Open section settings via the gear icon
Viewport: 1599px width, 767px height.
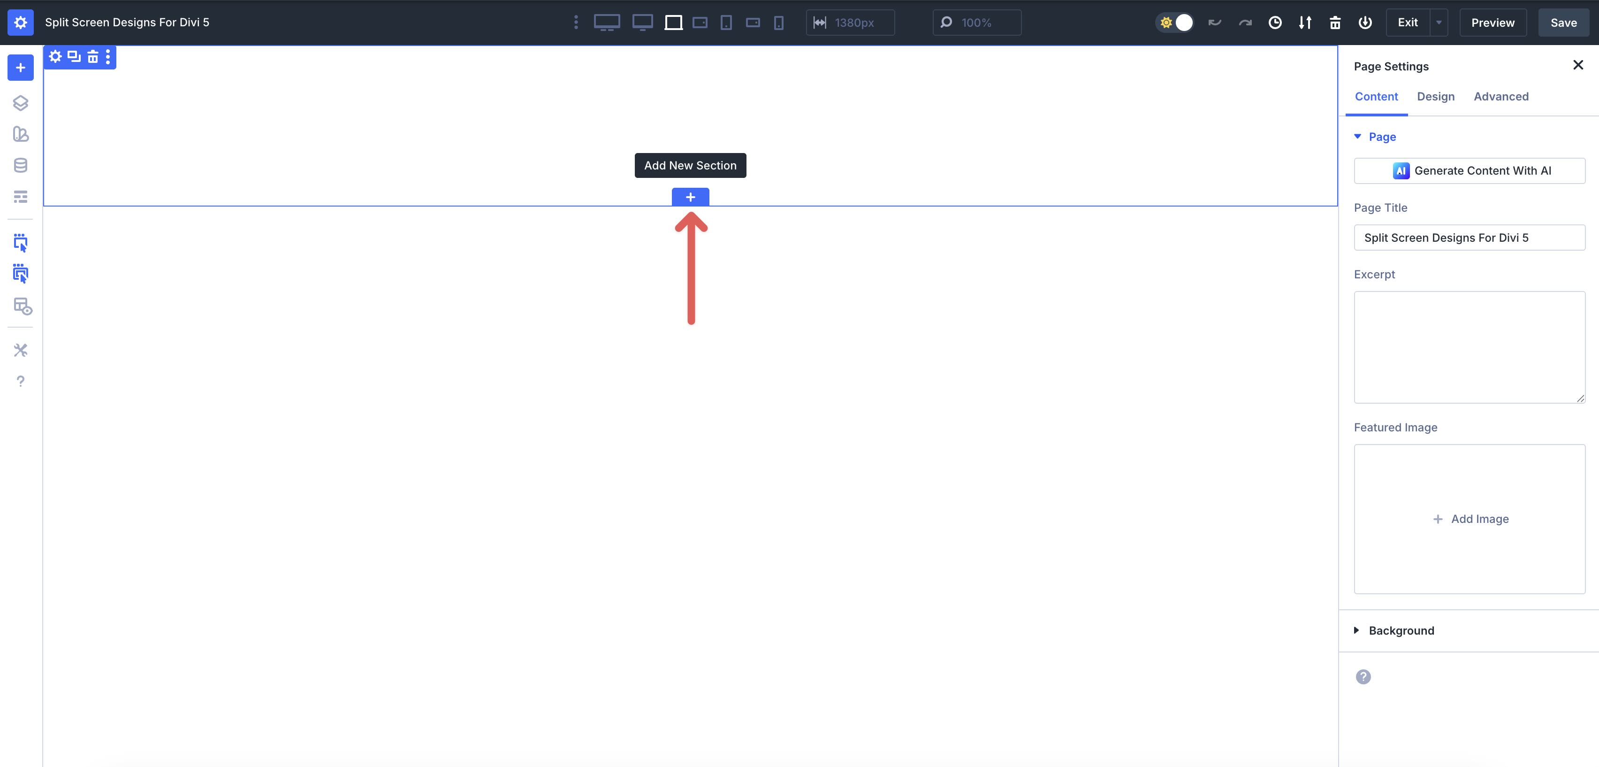(55, 57)
